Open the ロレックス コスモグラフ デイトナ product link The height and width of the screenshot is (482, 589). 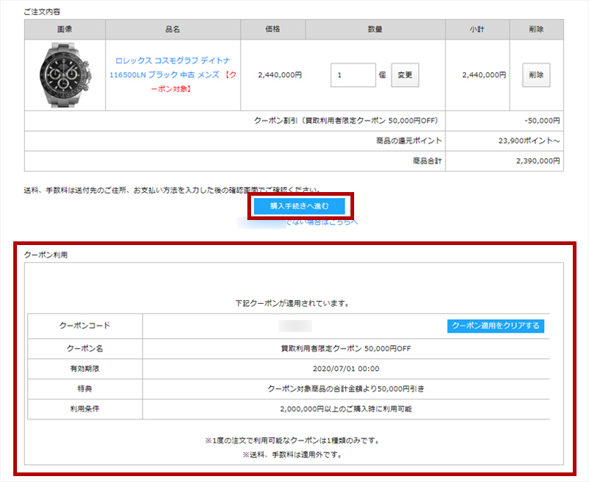tap(173, 75)
